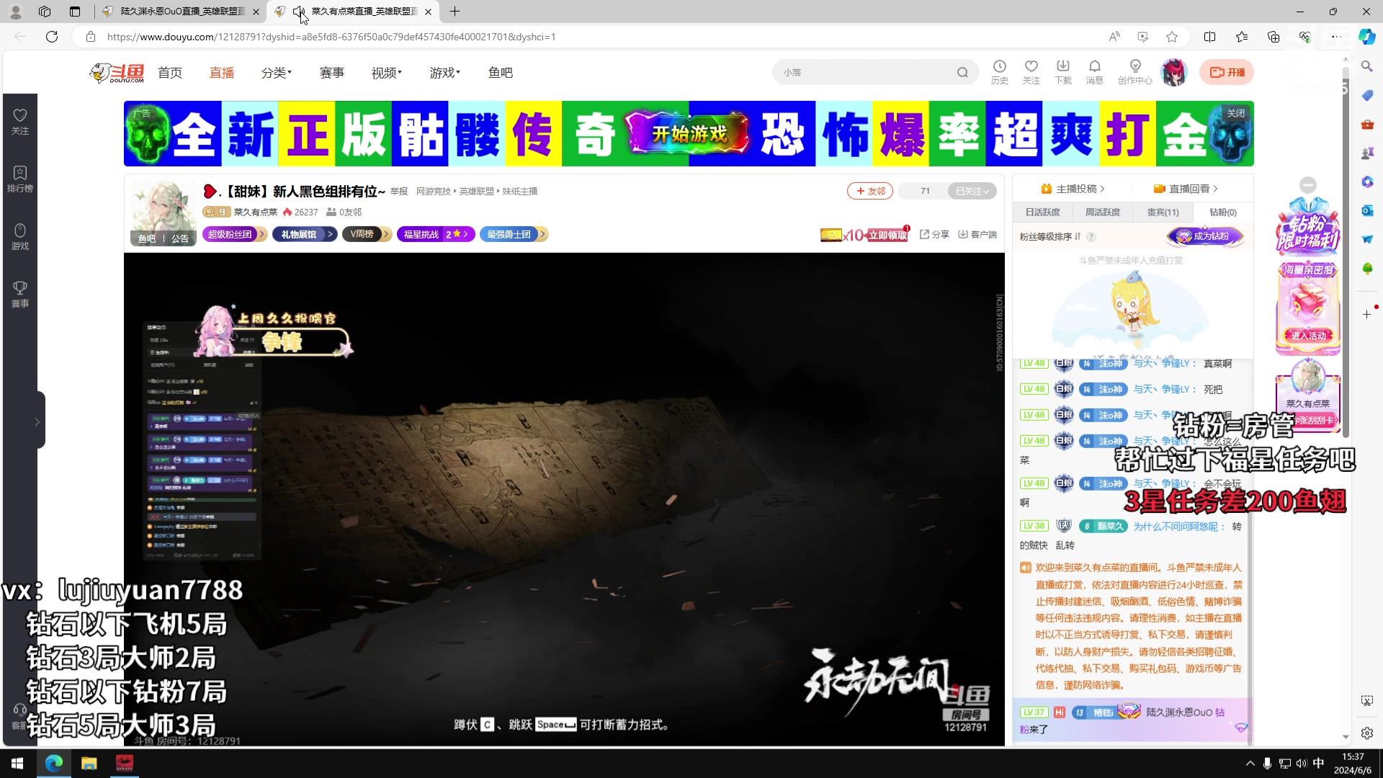
Task: Refresh the browser page
Action: (x=52, y=37)
